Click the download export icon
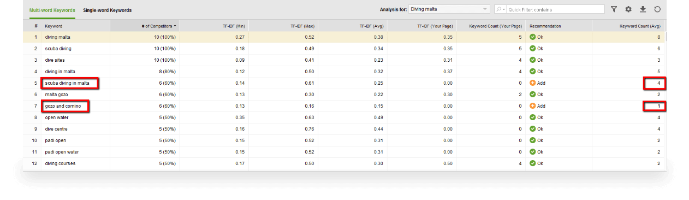The image size is (689, 200). (643, 9)
